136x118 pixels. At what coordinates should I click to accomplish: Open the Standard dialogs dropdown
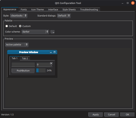64,16
